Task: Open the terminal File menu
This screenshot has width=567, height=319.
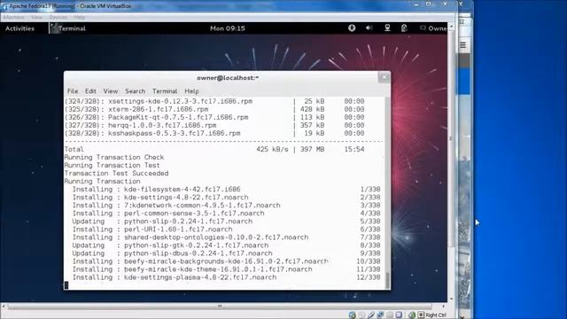Action: [x=73, y=91]
